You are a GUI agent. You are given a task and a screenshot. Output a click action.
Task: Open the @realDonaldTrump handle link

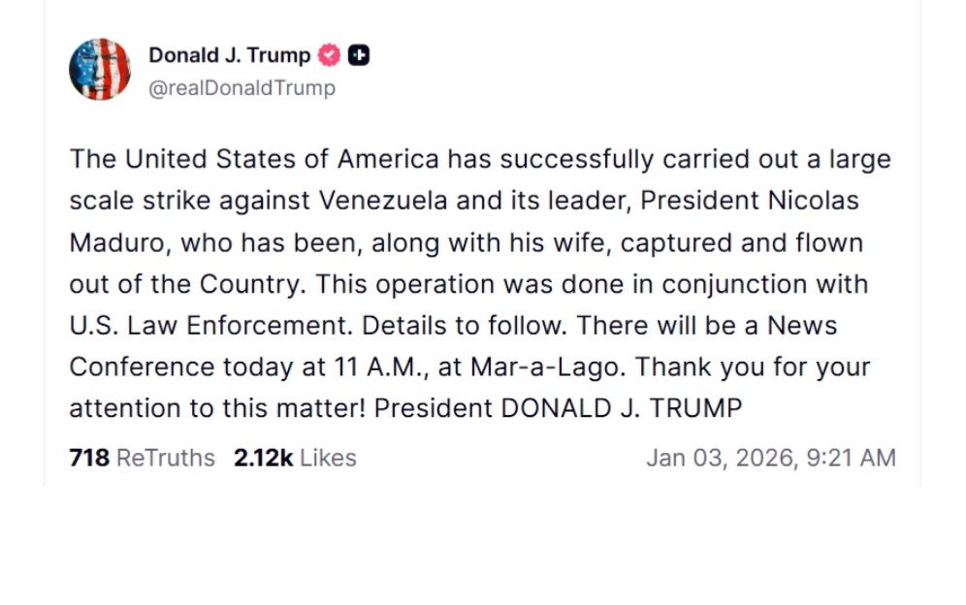point(241,88)
